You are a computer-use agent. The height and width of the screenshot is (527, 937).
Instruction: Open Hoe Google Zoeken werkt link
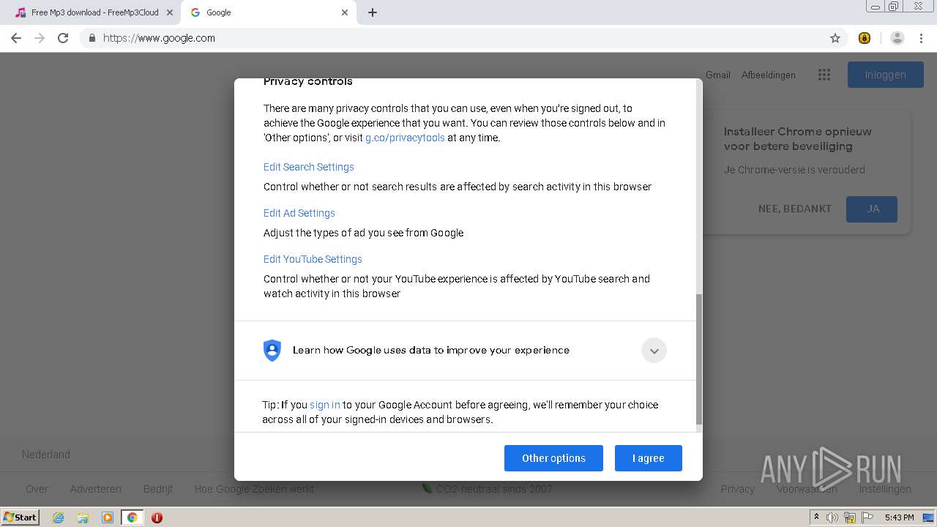[254, 489]
